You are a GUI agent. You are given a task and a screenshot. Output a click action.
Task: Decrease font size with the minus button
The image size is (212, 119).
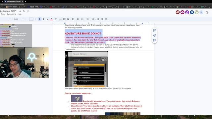pos(27,19)
